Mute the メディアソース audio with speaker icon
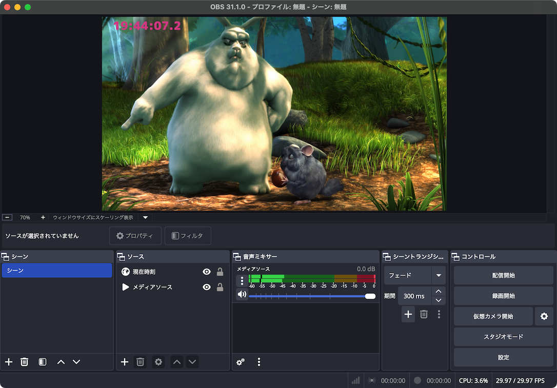This screenshot has width=557, height=388. [242, 294]
